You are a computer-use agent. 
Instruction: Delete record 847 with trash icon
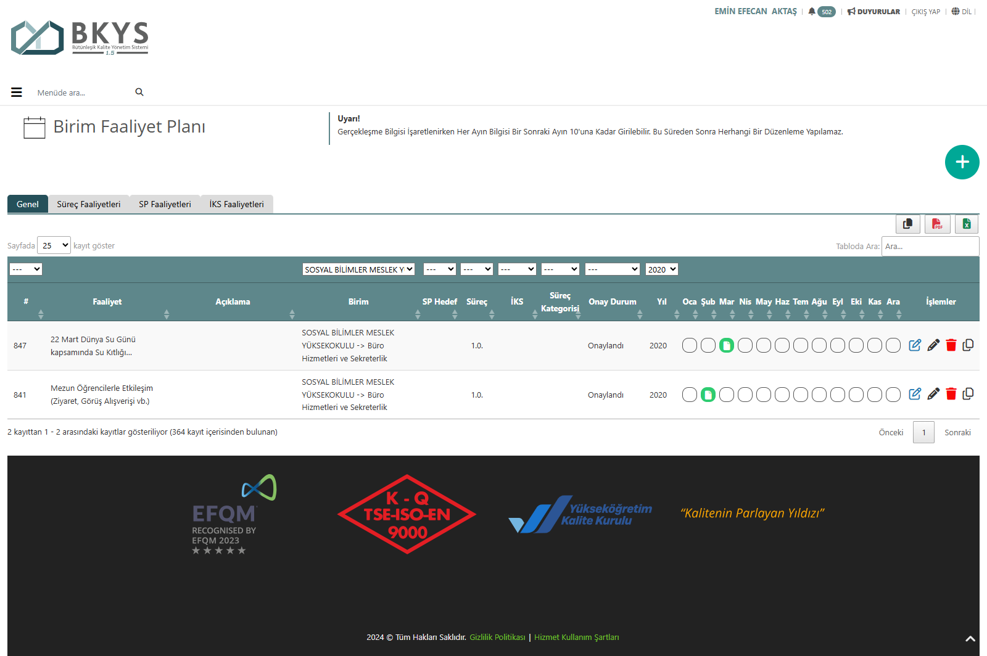tap(951, 345)
